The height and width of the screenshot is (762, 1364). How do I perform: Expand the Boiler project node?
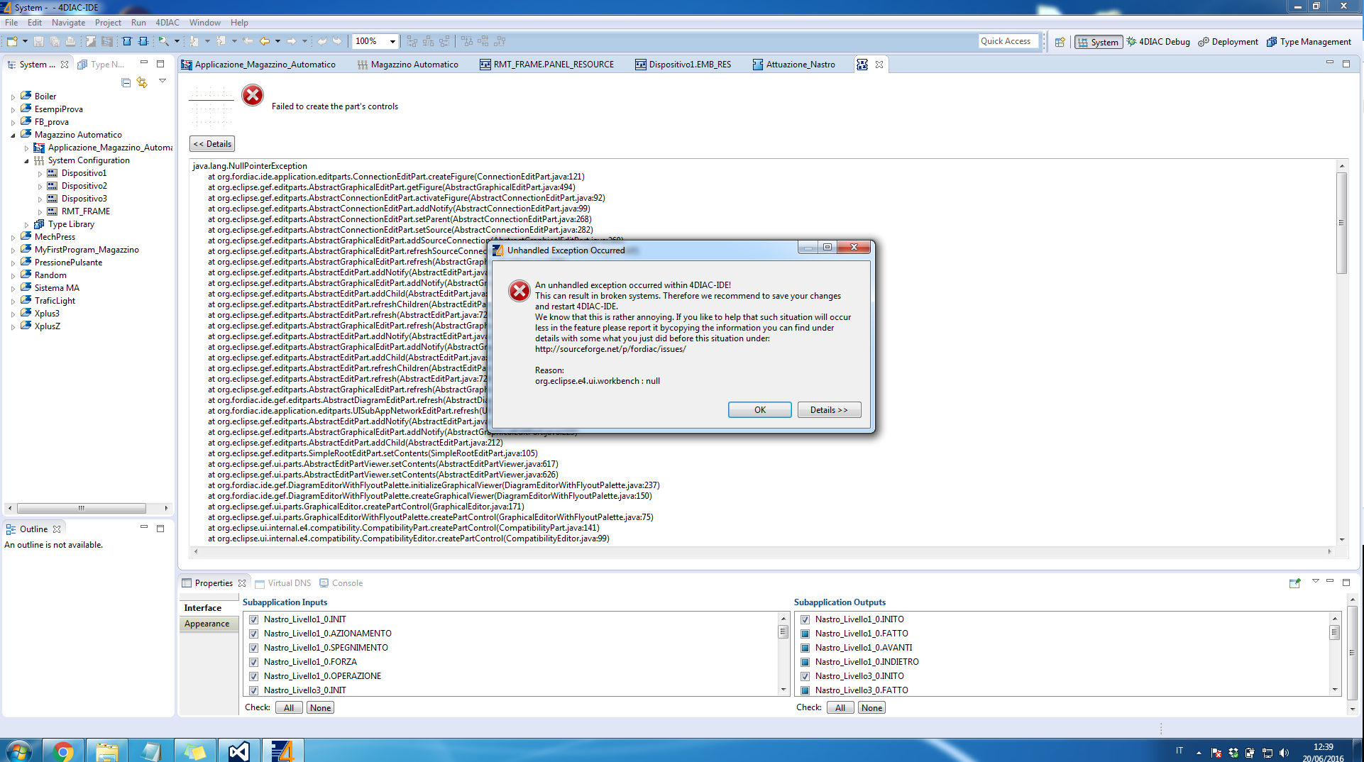click(x=13, y=96)
